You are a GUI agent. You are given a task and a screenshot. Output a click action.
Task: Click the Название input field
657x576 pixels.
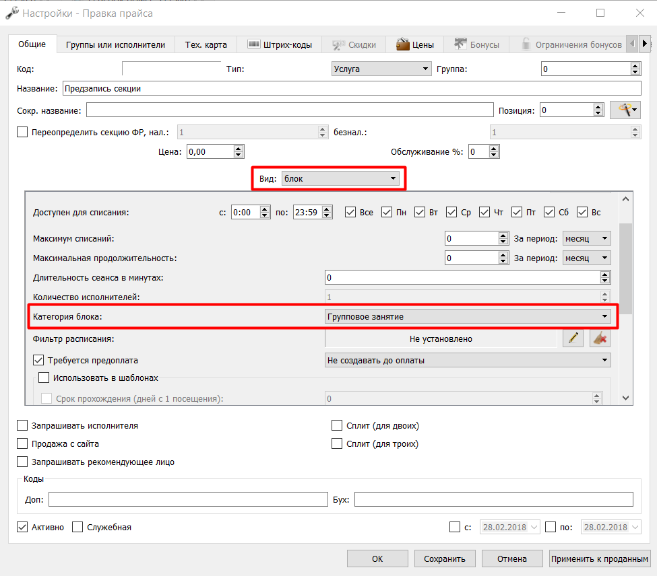(352, 89)
